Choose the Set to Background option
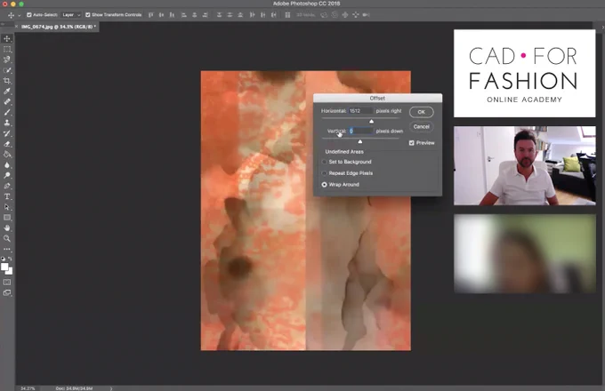605x391 pixels. pyautogui.click(x=325, y=162)
